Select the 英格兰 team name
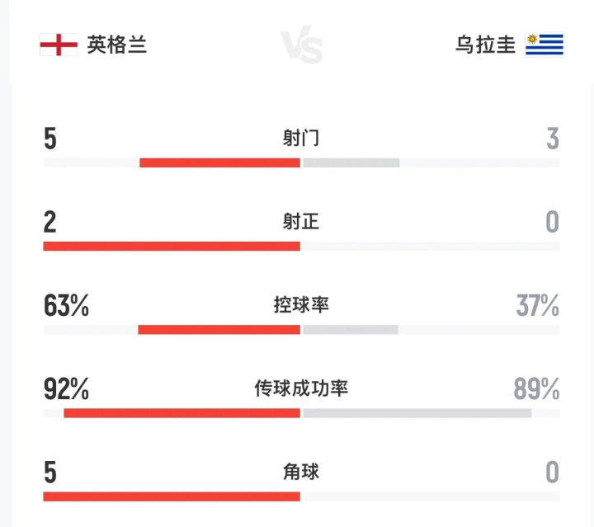Viewport: 594px width, 527px height. pyautogui.click(x=117, y=45)
